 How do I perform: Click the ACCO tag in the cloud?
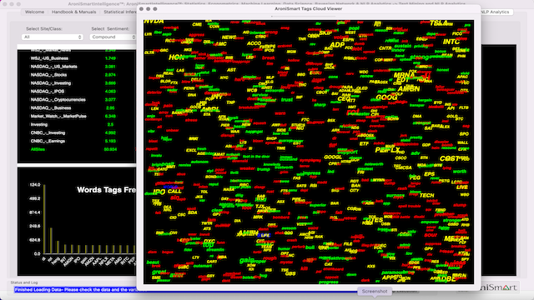254,43
